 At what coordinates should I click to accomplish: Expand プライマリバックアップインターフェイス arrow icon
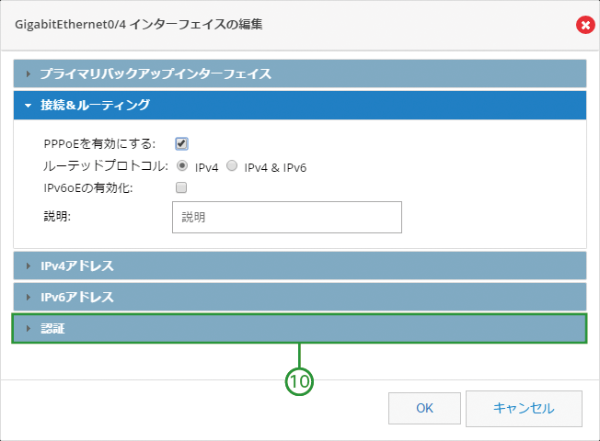28,73
